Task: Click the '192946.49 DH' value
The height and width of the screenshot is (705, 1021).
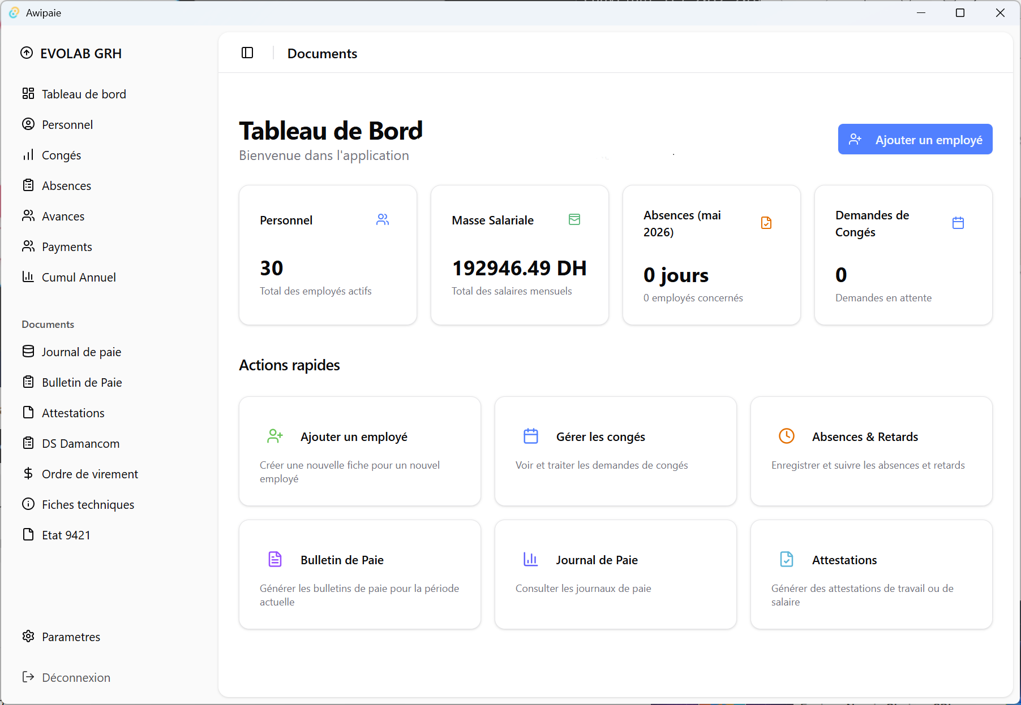Action: click(x=519, y=268)
